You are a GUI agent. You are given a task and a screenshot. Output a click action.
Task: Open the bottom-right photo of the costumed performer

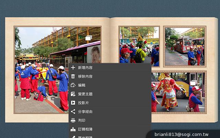click(179, 91)
